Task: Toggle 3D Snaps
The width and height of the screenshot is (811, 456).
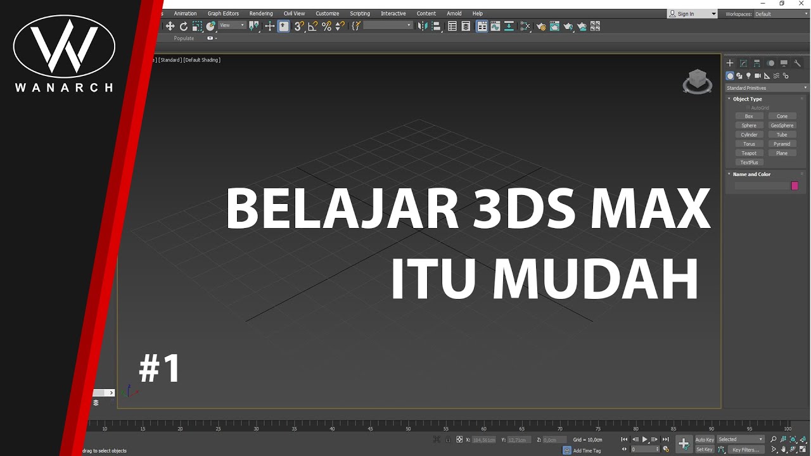Action: click(299, 26)
